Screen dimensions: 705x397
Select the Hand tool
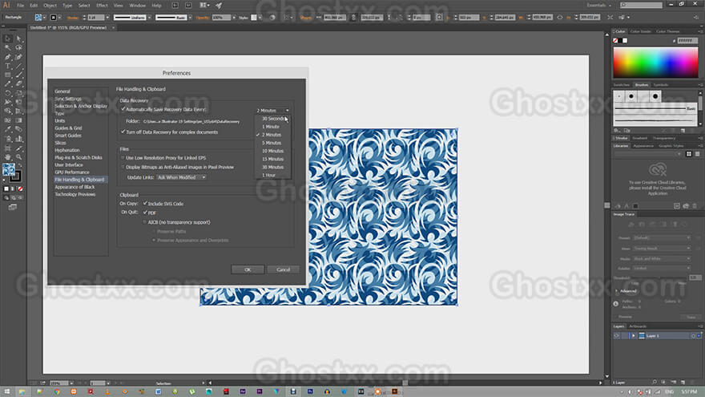coord(8,157)
